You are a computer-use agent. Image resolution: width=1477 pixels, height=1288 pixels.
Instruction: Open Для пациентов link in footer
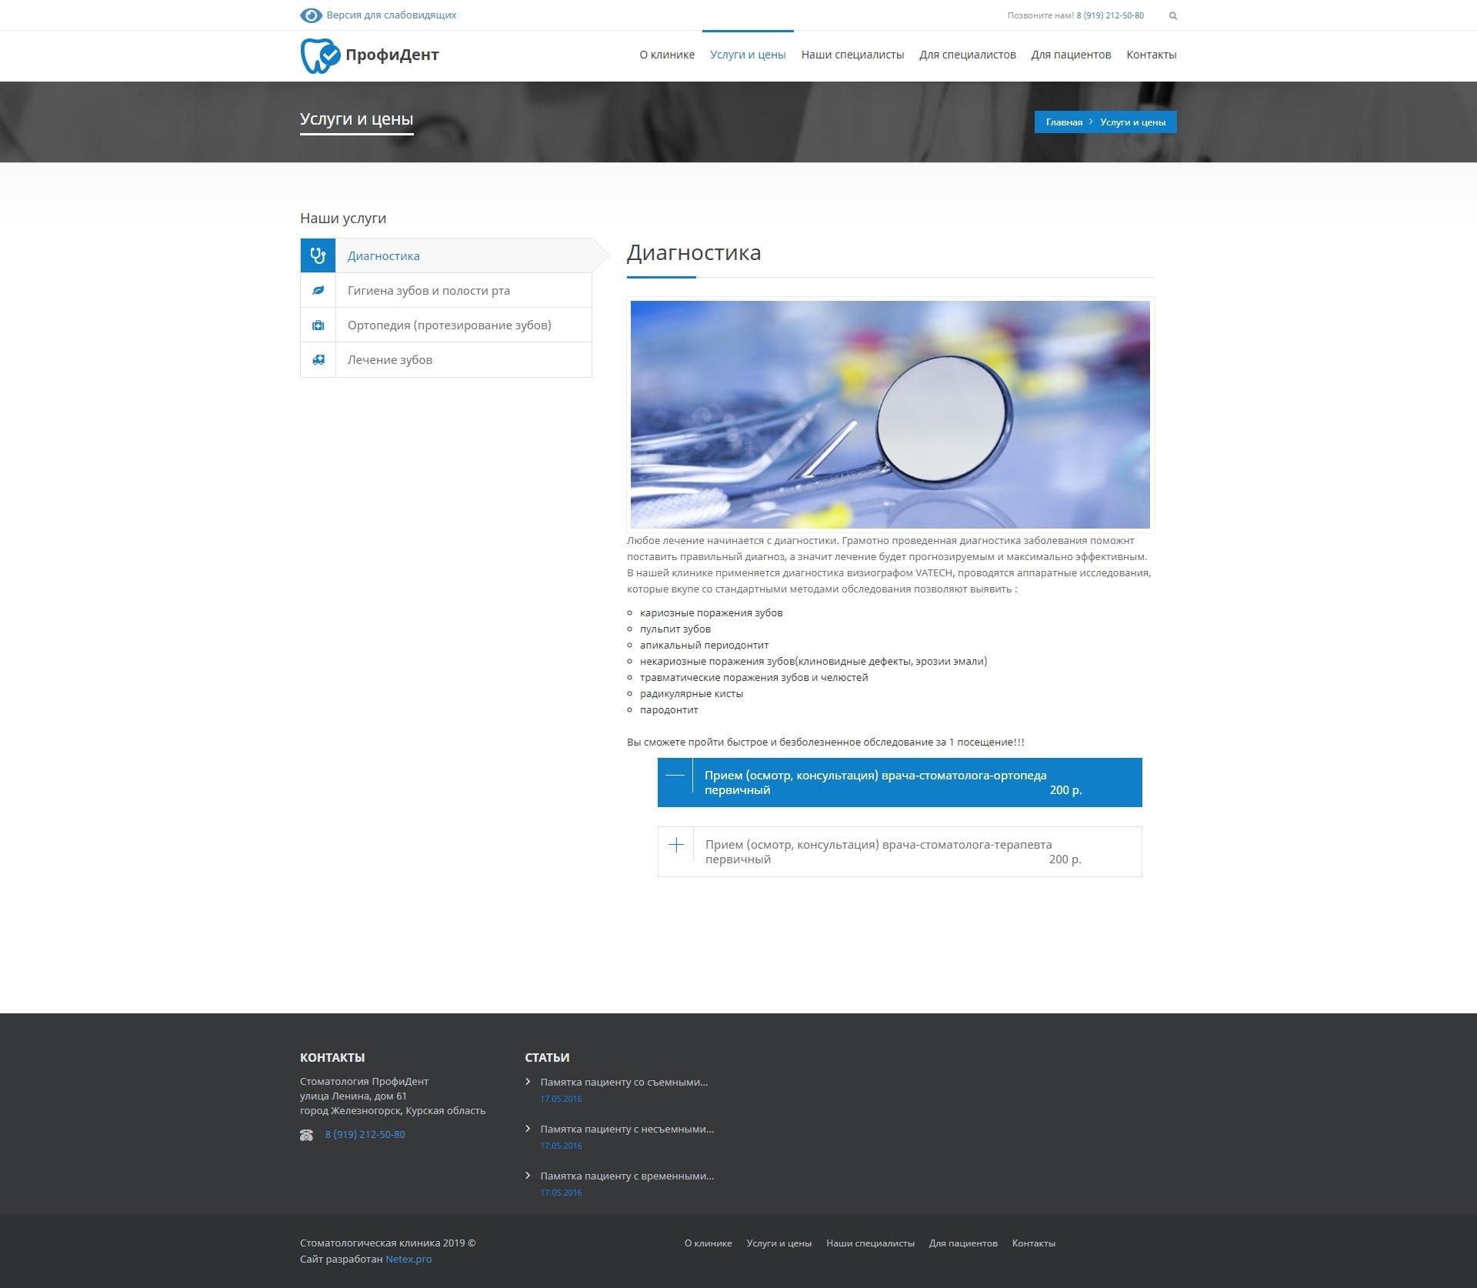962,1243
